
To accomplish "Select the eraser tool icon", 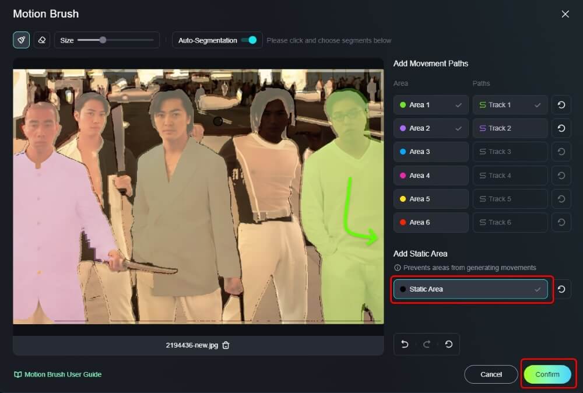I will coord(41,40).
